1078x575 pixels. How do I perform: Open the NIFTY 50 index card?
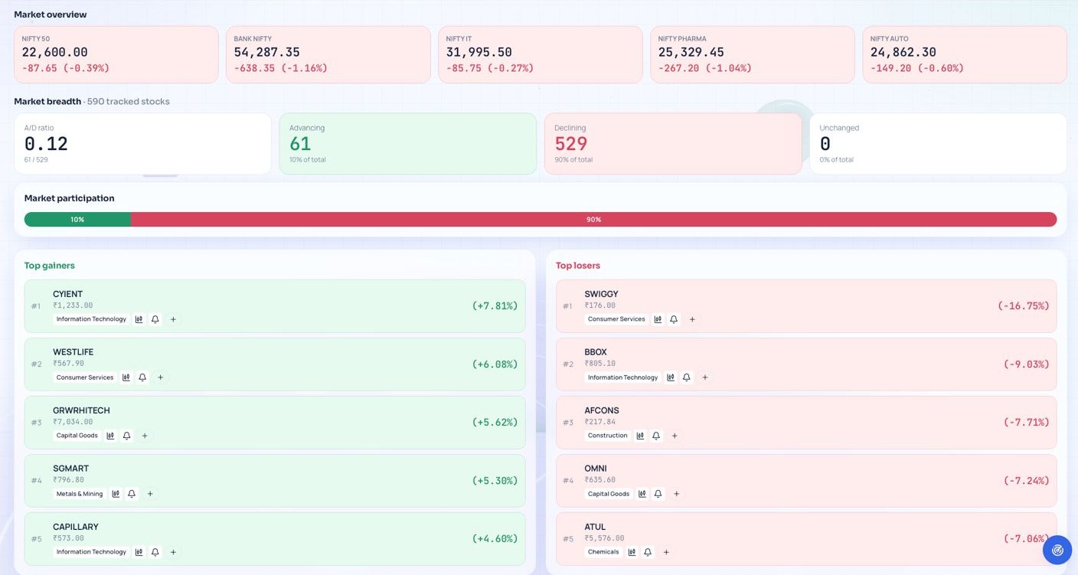116,54
